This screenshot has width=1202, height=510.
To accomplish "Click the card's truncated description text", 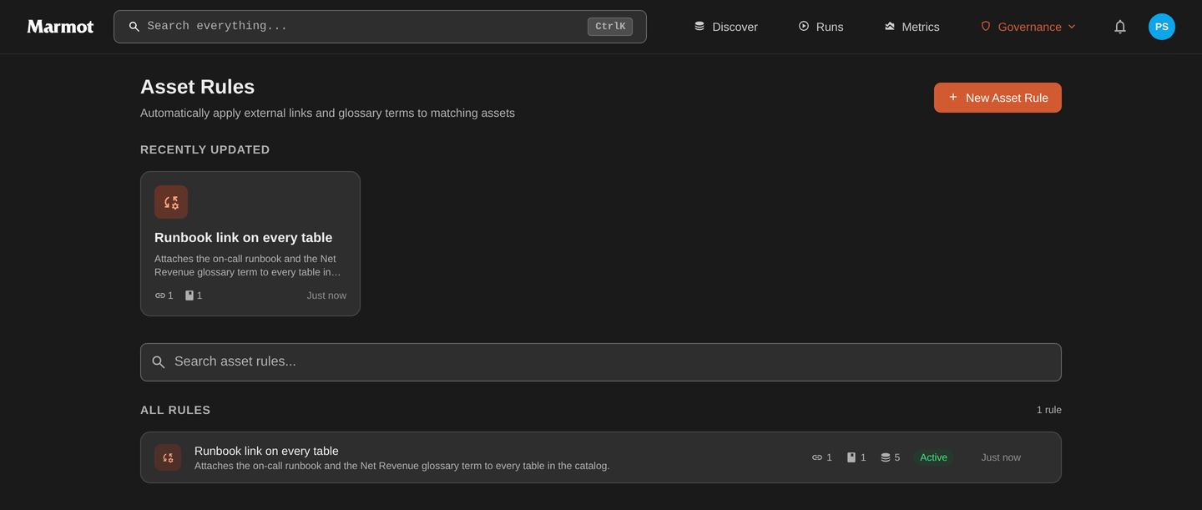I will (248, 265).
